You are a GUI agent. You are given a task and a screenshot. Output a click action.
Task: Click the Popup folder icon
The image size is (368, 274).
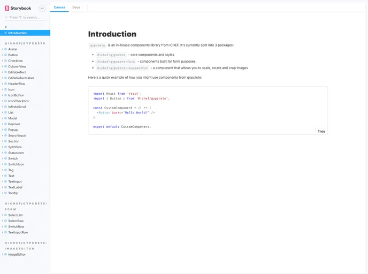6,130
